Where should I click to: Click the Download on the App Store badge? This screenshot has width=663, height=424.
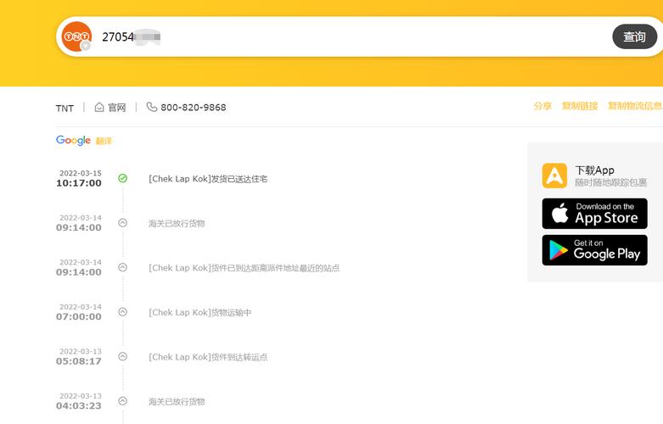click(594, 214)
